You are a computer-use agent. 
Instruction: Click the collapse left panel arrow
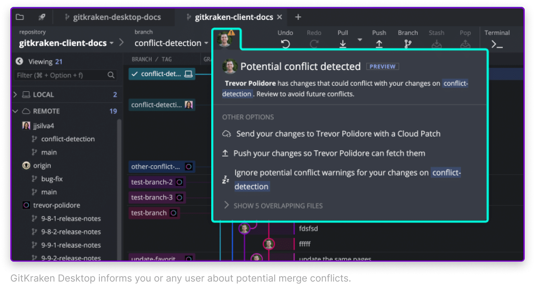click(x=20, y=61)
